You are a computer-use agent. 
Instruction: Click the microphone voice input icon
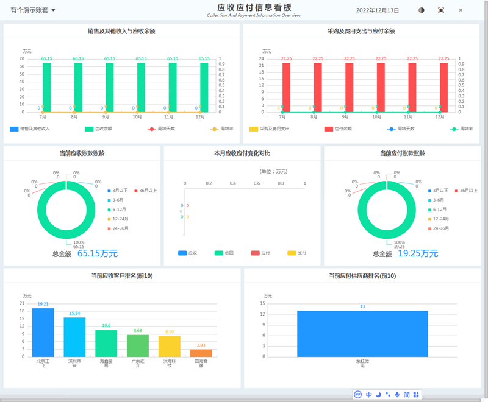tap(397, 395)
